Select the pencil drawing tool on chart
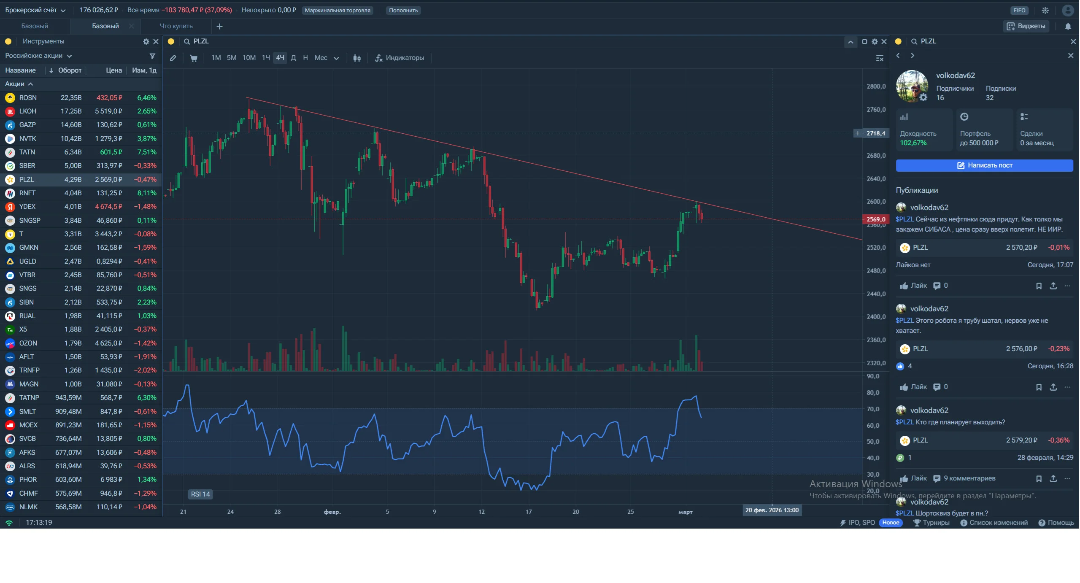Screen dimensions: 1080x583 click(x=173, y=58)
